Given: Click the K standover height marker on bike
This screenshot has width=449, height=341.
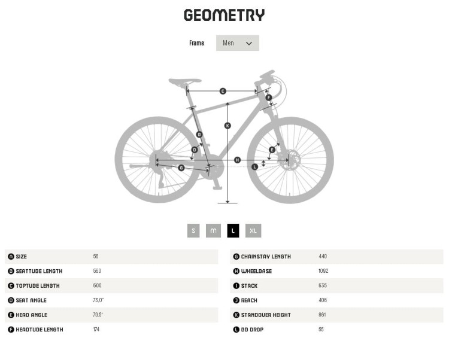Looking at the screenshot, I should coord(227,126).
